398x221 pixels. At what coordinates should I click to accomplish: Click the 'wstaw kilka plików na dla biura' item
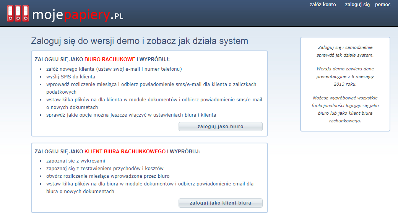tap(150, 184)
